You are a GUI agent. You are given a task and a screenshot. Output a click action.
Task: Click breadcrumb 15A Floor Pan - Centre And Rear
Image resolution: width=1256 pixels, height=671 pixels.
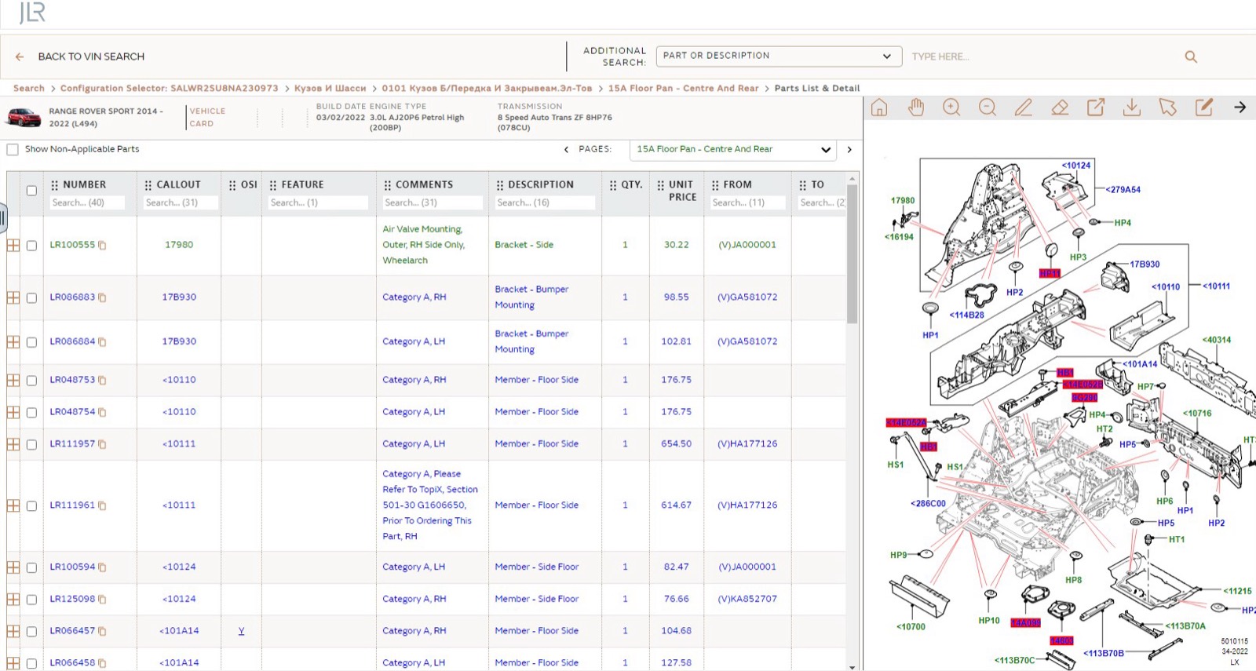(683, 88)
